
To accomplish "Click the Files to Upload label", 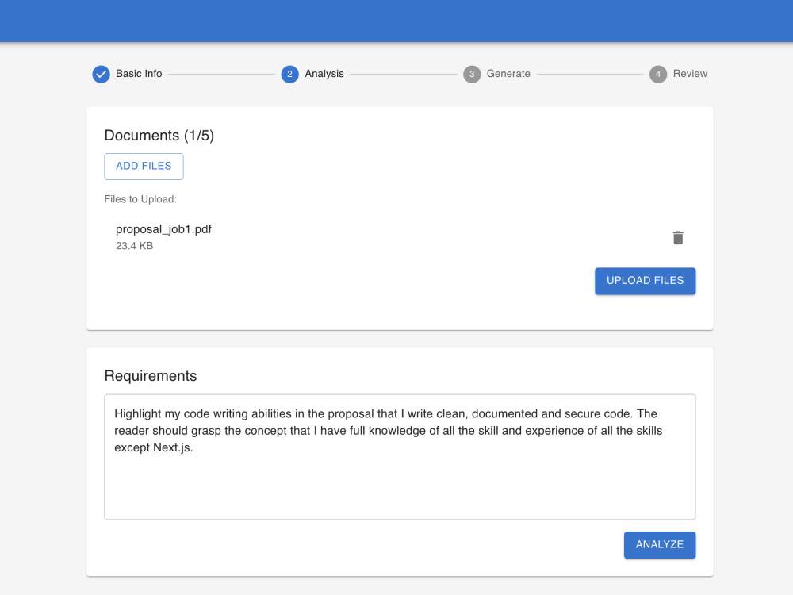I will pos(140,199).
